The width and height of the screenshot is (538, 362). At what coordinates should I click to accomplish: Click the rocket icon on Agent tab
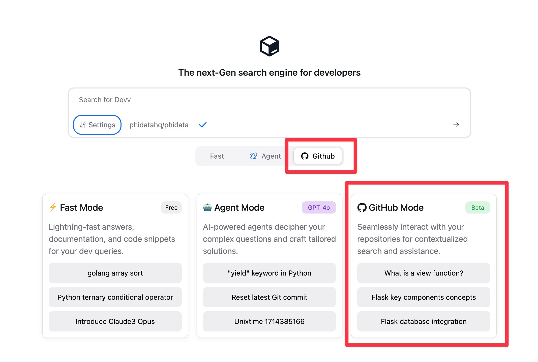pyautogui.click(x=253, y=156)
